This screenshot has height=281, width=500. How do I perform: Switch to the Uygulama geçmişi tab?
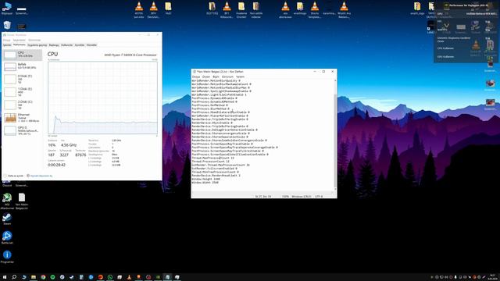(37, 45)
